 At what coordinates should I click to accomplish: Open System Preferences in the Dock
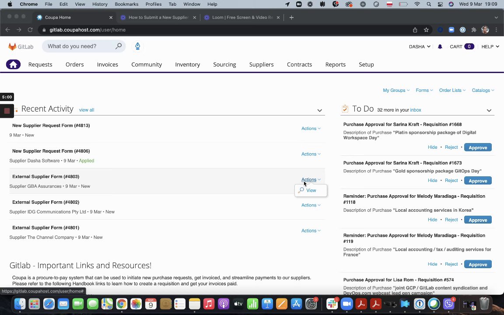[311, 304]
